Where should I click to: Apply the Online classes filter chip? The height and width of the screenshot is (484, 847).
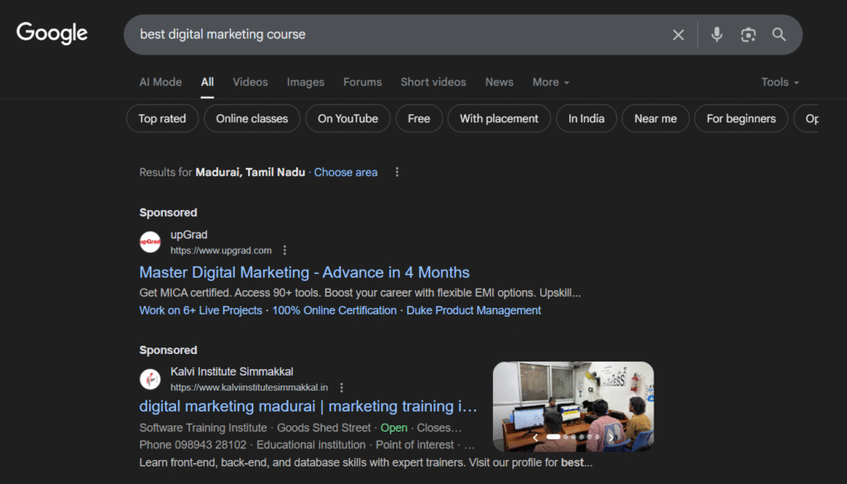[x=251, y=118]
